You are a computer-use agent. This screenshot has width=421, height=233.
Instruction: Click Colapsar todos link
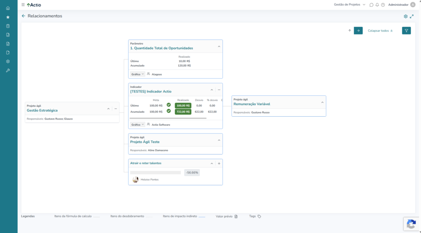pos(380,30)
